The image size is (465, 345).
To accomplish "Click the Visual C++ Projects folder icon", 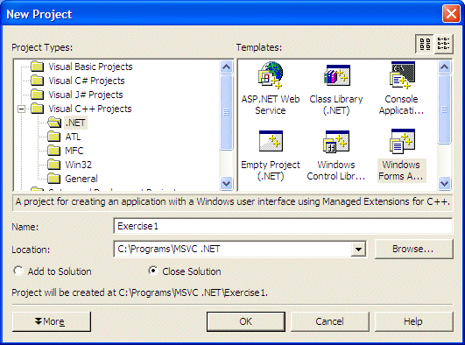I will (38, 109).
